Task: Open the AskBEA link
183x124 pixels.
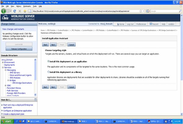Action: 171,24
